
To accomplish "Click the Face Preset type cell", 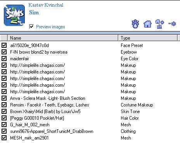I will (x=132, y=45).
